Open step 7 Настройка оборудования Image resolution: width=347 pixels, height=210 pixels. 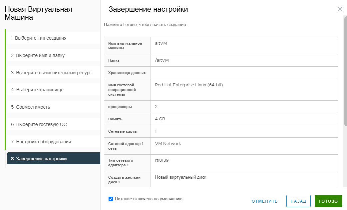pyautogui.click(x=54, y=141)
